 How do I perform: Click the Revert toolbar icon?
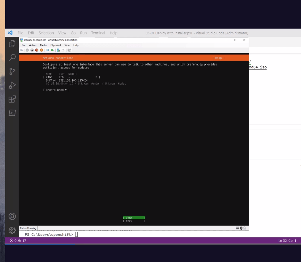63,50
